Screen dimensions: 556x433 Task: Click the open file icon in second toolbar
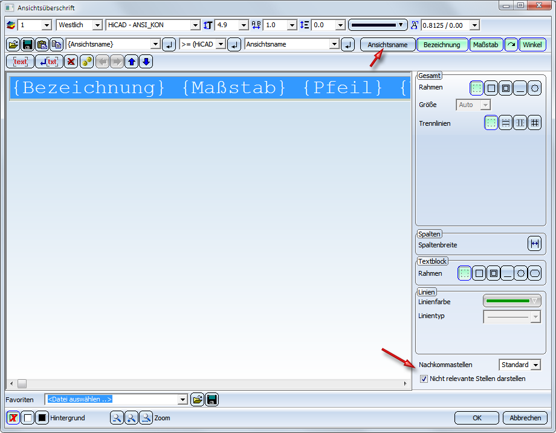point(13,44)
